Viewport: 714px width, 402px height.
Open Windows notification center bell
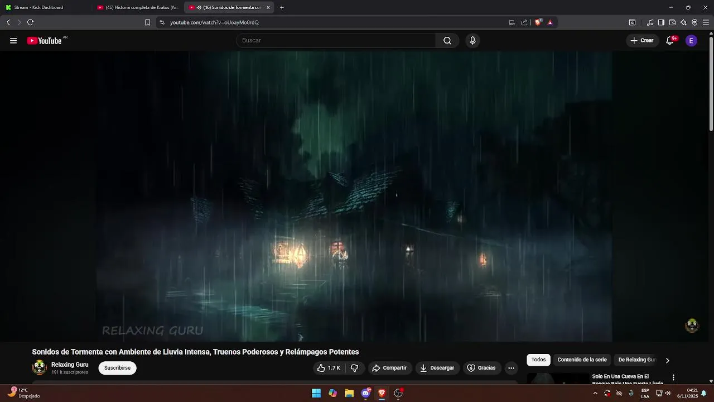tap(704, 393)
